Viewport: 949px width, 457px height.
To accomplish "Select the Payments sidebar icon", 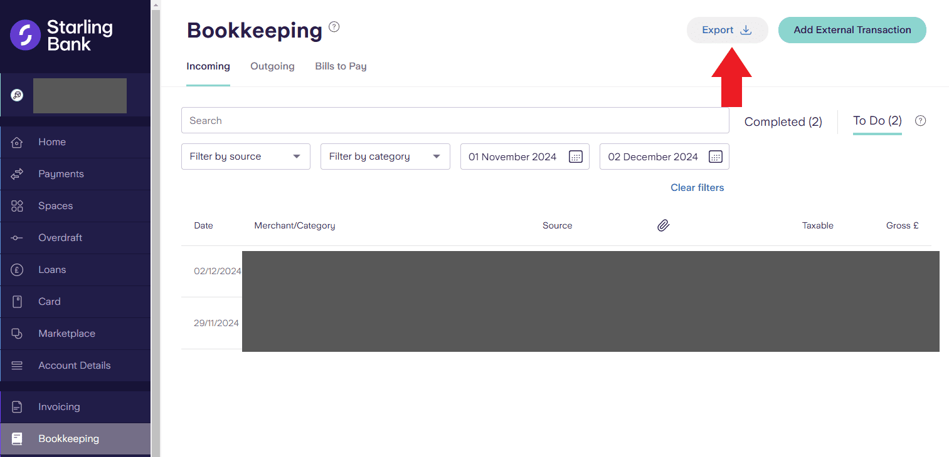I will pyautogui.click(x=18, y=174).
